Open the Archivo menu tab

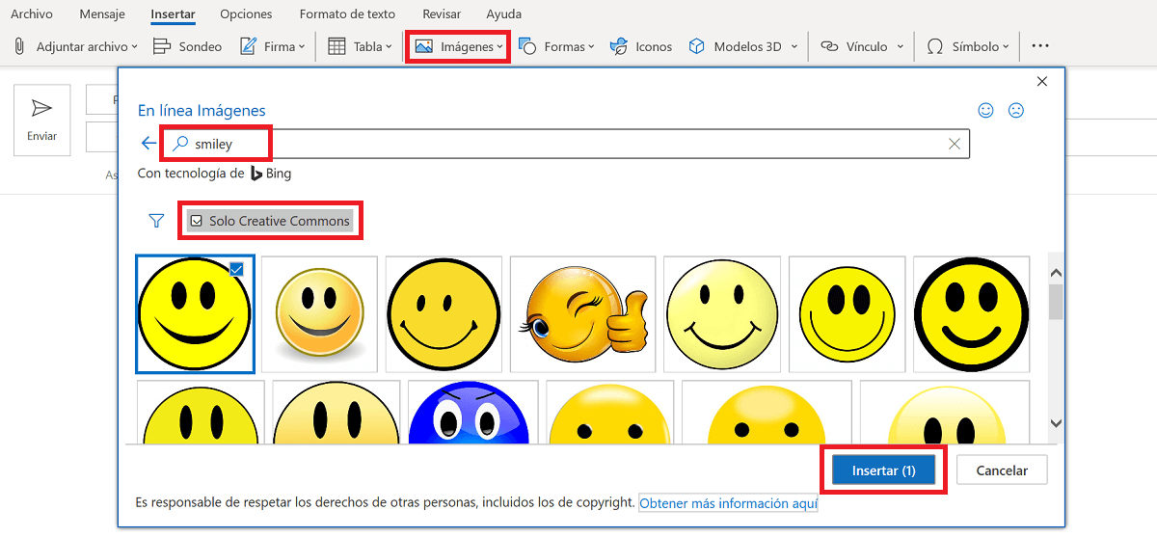[32, 14]
